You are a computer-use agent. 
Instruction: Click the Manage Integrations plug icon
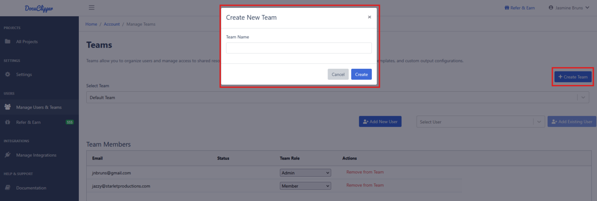coord(7,155)
